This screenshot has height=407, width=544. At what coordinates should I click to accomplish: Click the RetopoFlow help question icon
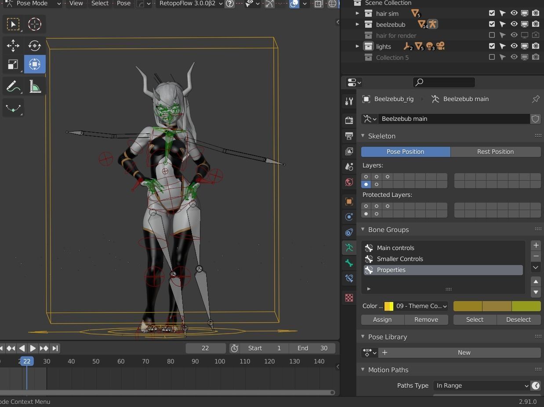click(x=229, y=4)
